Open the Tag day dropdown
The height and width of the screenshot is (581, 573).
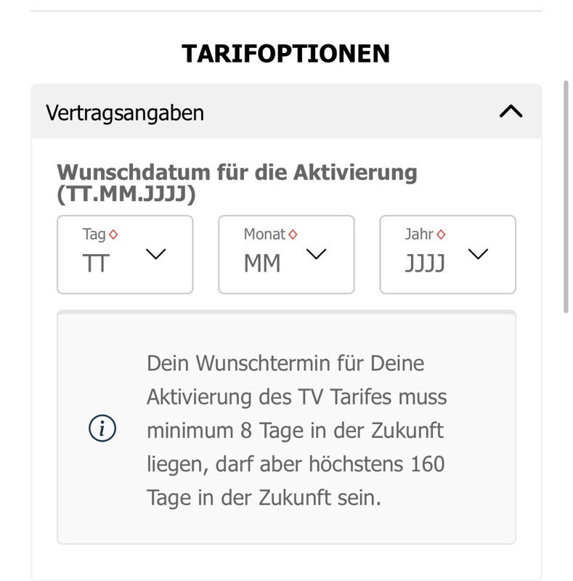[x=125, y=254]
